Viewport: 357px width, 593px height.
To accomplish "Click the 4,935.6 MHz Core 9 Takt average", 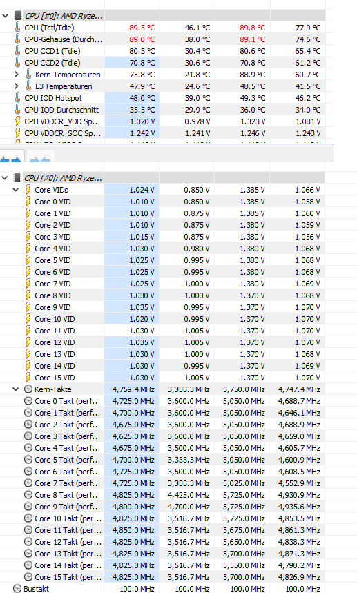I will click(x=299, y=507).
